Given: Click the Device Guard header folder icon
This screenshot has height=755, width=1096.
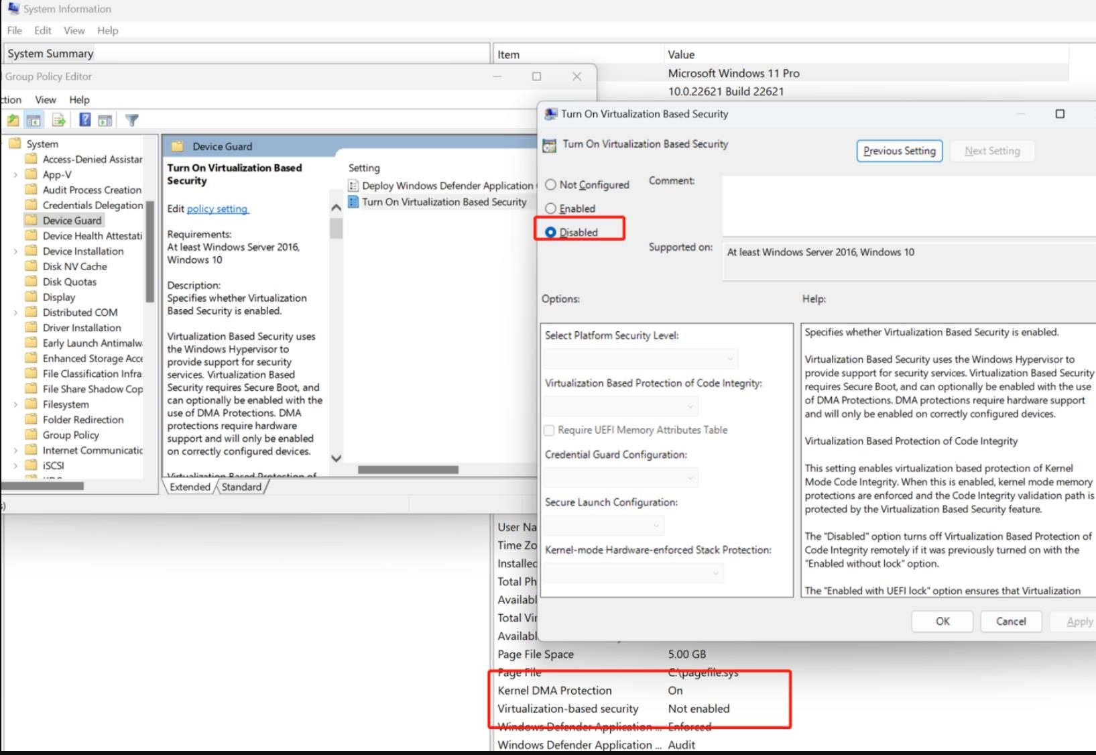Looking at the screenshot, I should [178, 146].
